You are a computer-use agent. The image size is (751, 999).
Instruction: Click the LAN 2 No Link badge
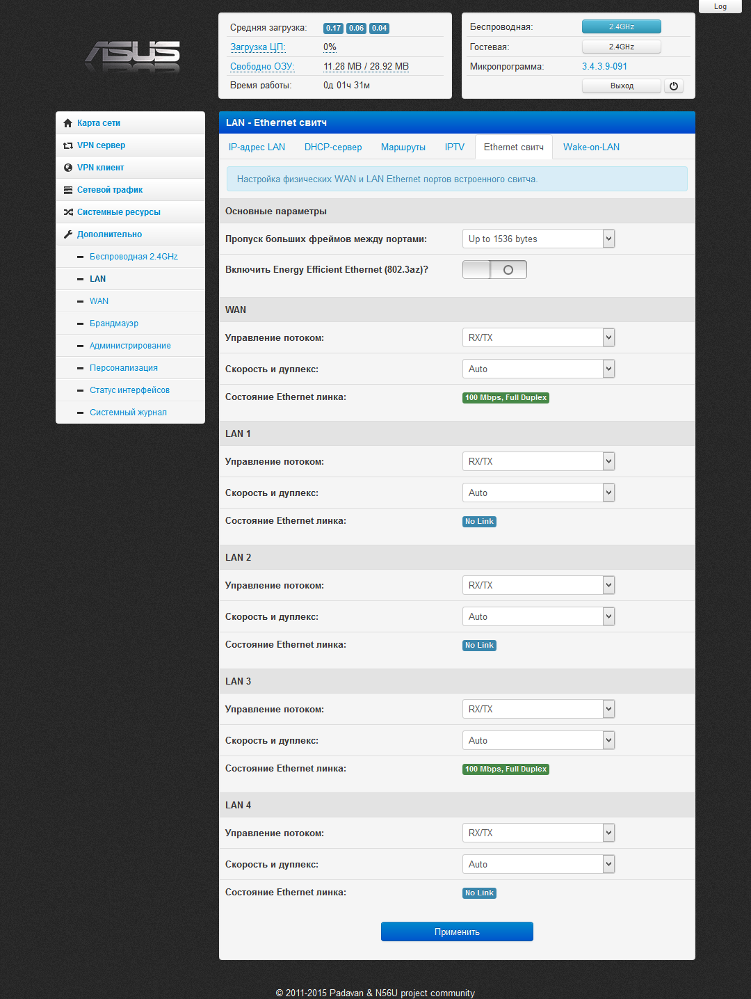click(x=479, y=646)
